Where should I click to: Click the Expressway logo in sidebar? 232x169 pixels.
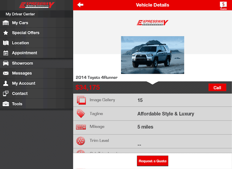coord(37,5)
